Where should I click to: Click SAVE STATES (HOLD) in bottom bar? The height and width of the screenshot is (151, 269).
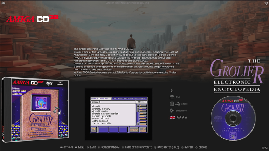(x=166, y=147)
